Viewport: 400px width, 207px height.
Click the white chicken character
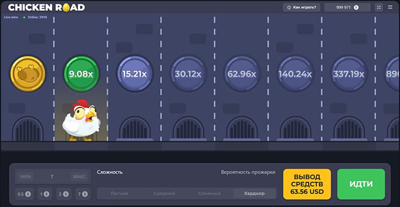(81, 120)
